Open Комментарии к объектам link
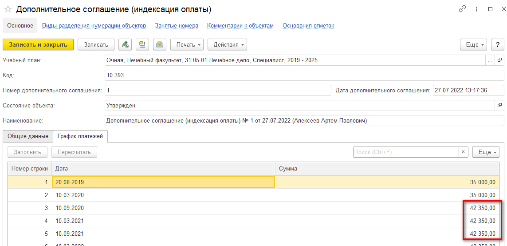This screenshot has width=507, height=246. click(240, 26)
